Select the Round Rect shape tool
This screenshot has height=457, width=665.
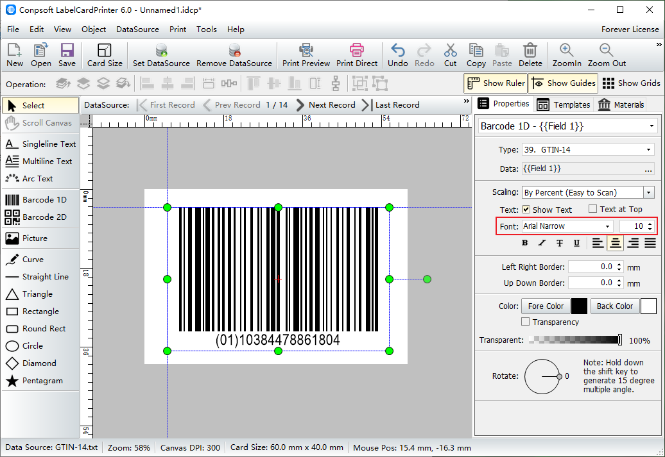40,329
